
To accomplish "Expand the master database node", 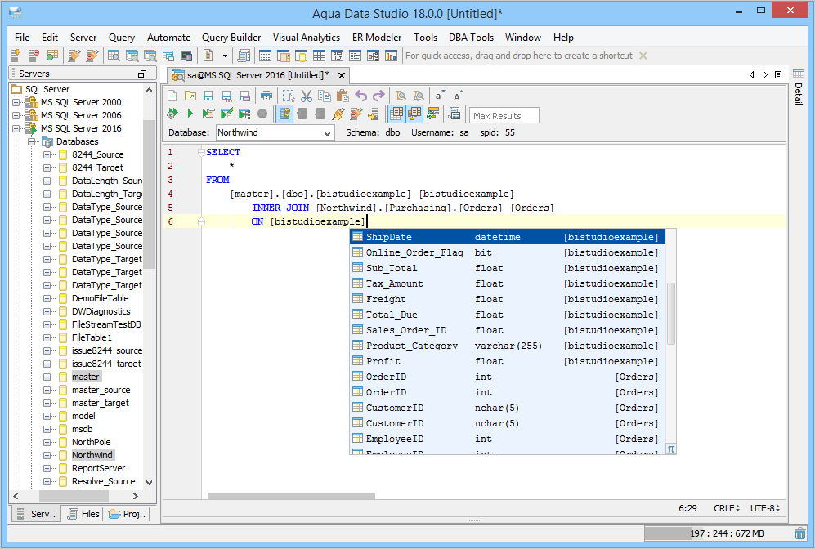I will point(47,377).
